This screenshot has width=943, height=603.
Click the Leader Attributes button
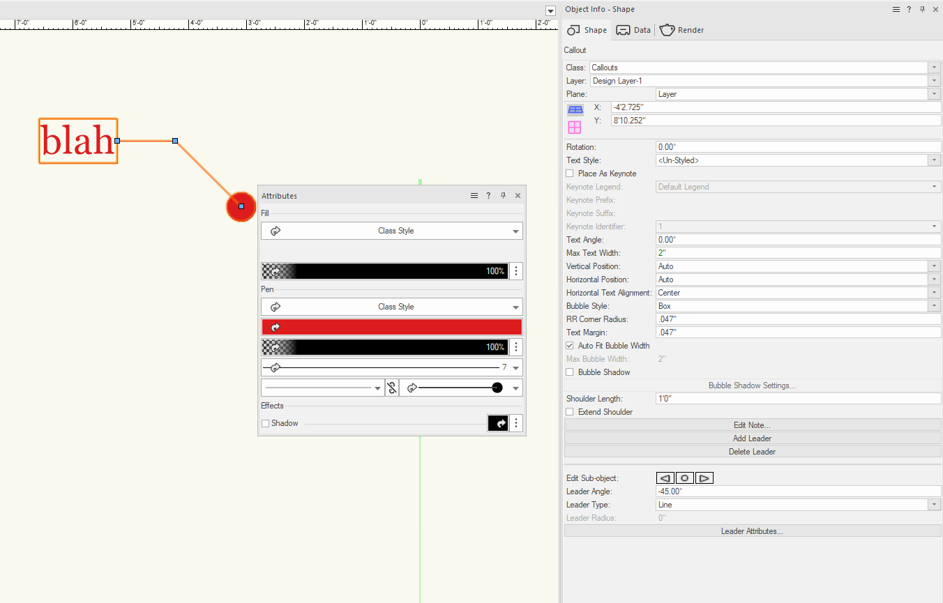pyautogui.click(x=752, y=531)
